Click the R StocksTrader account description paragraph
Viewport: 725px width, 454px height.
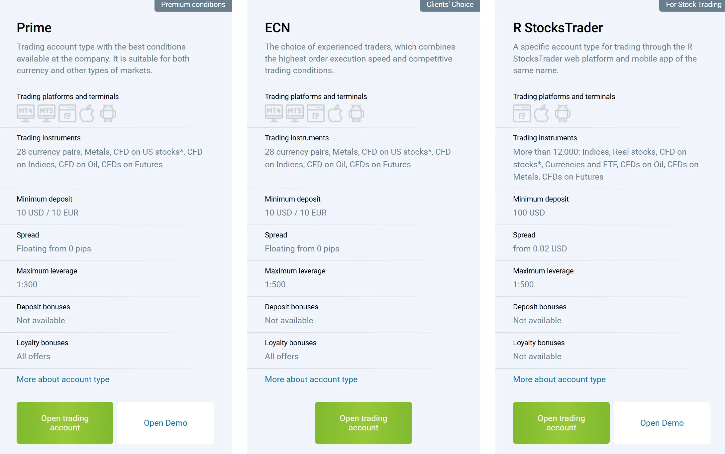[x=605, y=59]
